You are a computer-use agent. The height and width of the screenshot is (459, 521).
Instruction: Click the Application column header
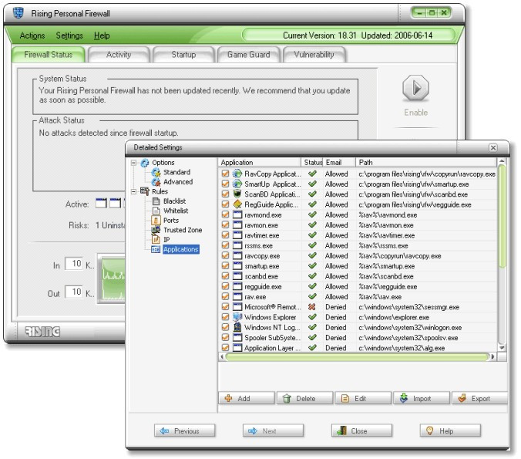coord(260,162)
